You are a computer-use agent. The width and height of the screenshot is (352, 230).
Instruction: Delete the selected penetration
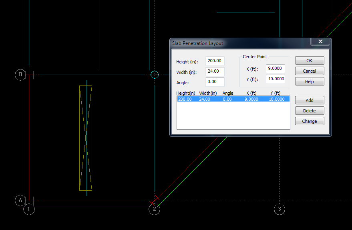click(310, 111)
